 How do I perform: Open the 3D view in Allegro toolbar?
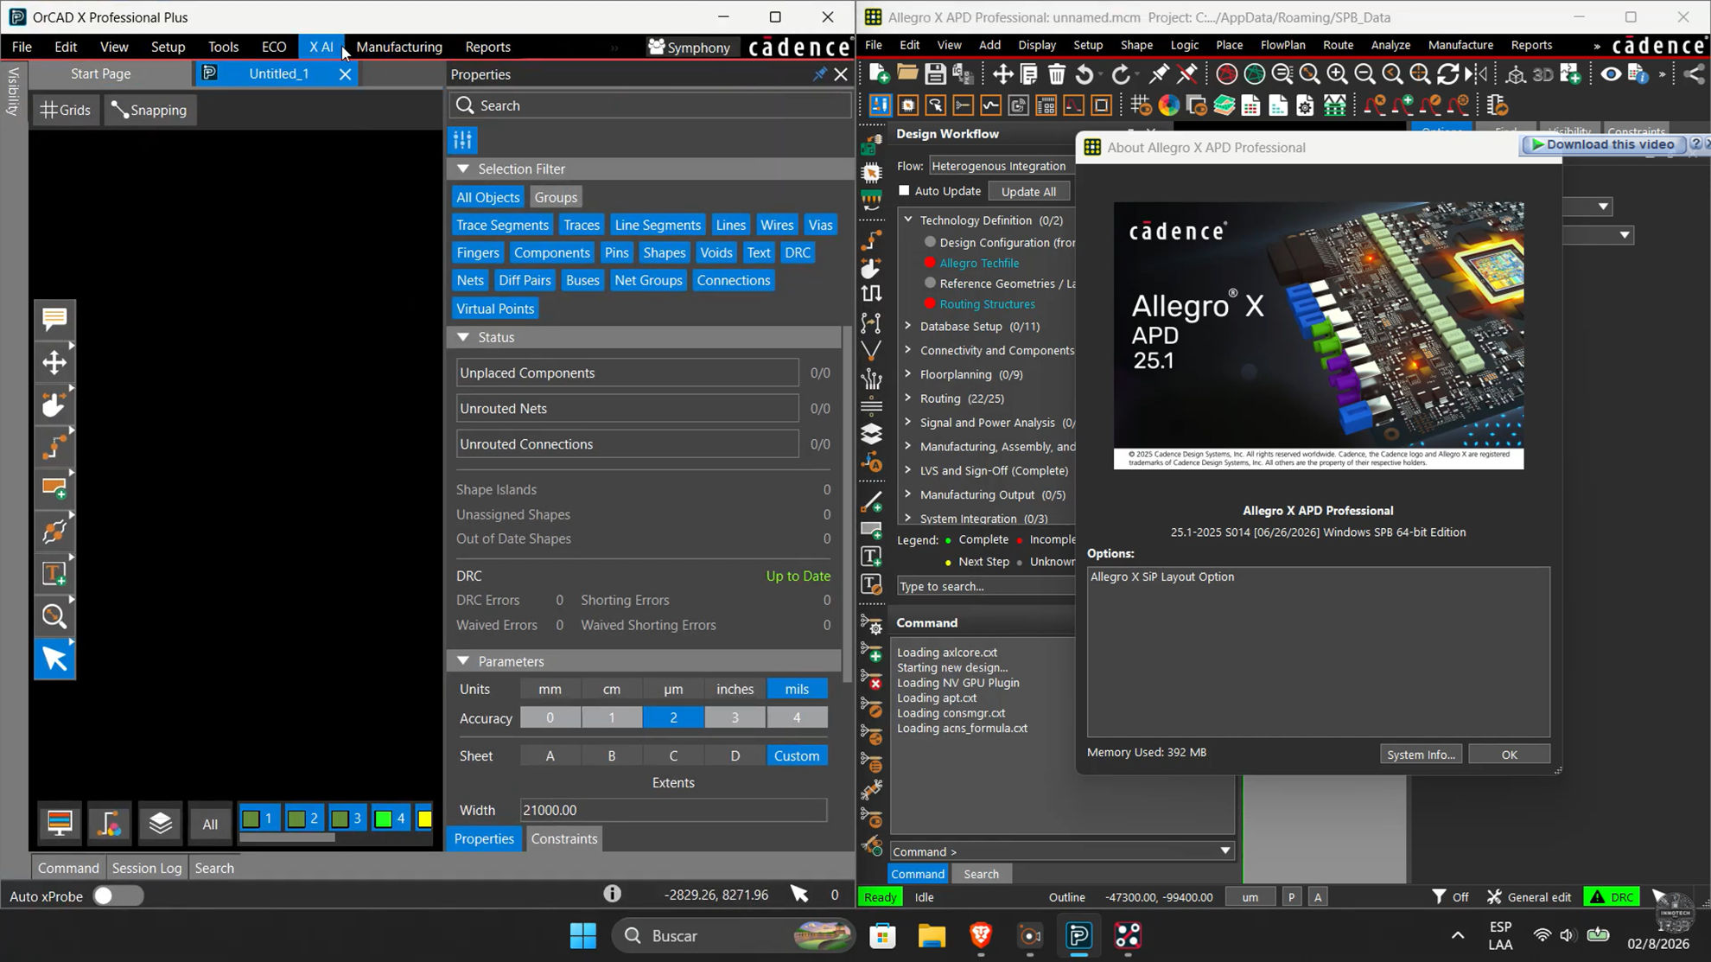coord(1542,74)
